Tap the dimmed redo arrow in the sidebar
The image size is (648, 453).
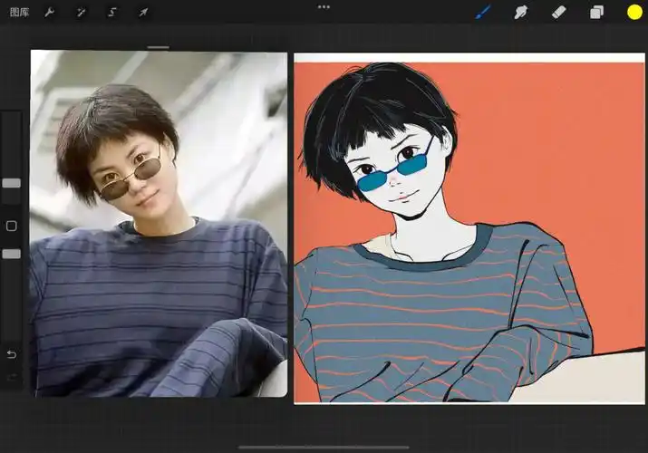click(12, 376)
